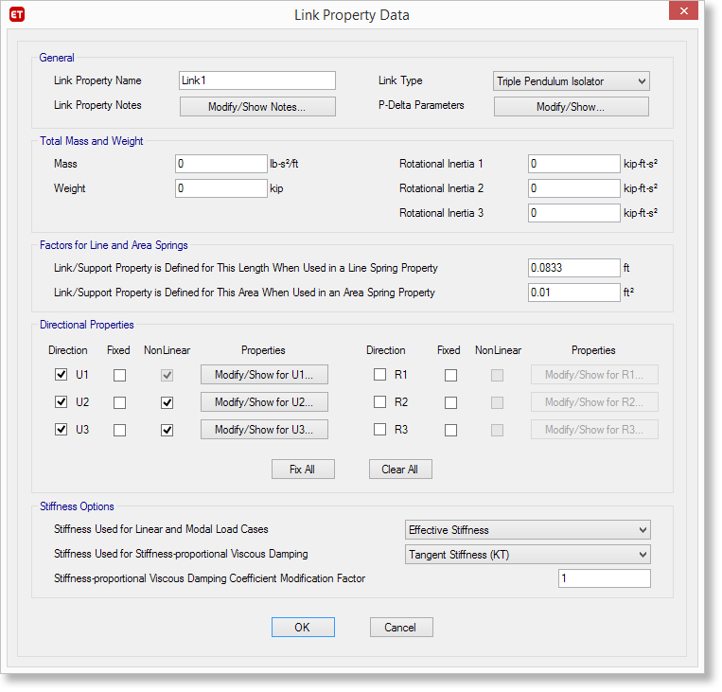
Task: Click the ETABS logo icon in title bar
Action: click(x=17, y=15)
